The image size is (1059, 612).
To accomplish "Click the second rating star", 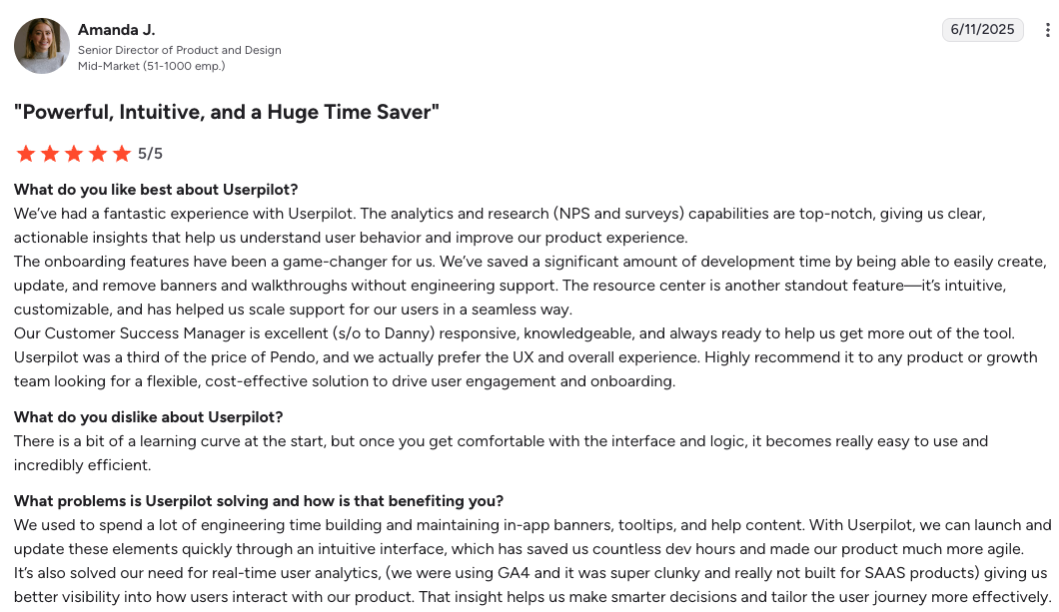I will (x=49, y=154).
